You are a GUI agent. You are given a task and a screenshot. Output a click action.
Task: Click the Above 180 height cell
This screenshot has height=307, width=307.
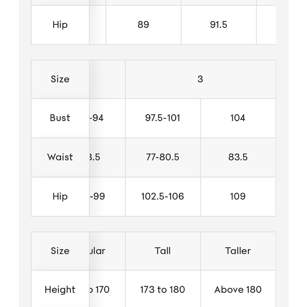(238, 289)
